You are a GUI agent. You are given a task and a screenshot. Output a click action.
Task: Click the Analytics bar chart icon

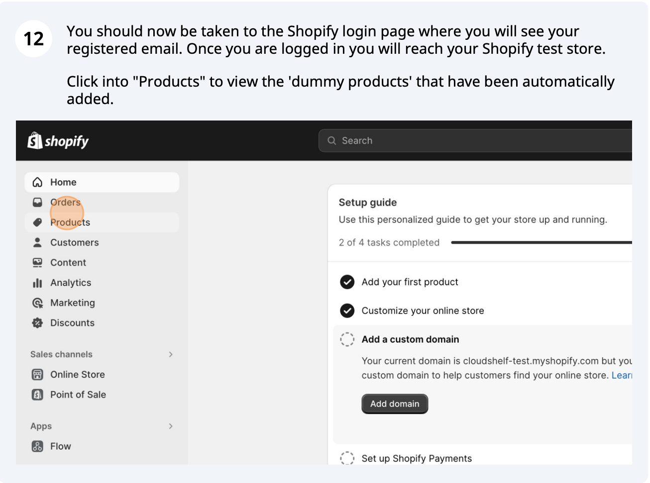37,283
